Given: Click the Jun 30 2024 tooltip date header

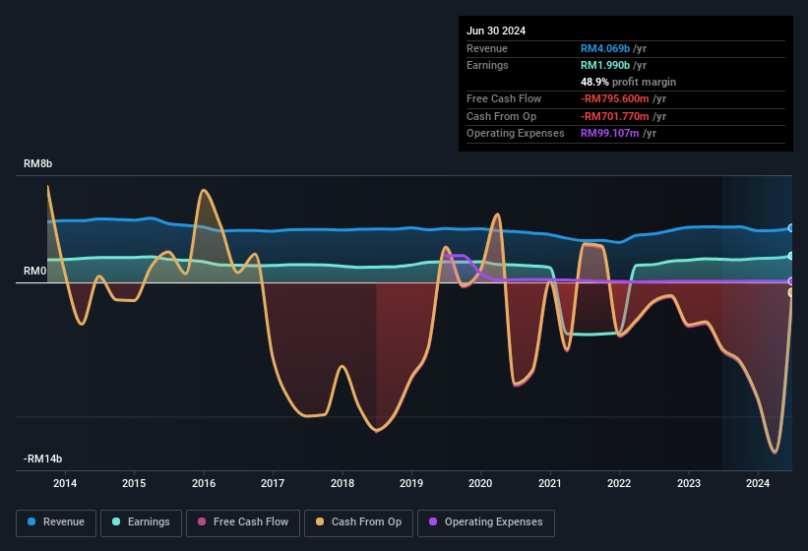Looking at the screenshot, I should click(496, 31).
